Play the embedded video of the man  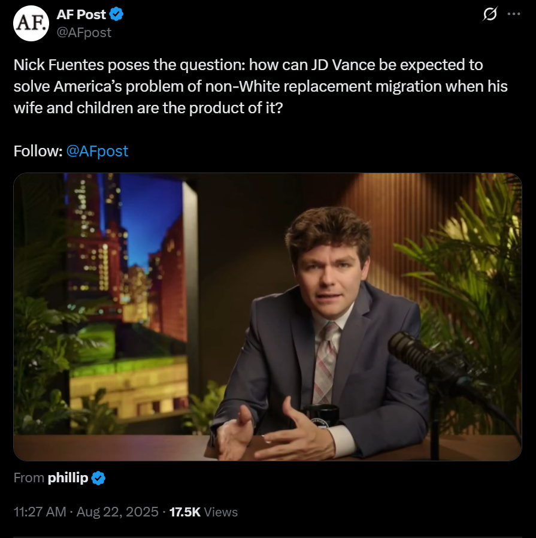click(x=267, y=317)
